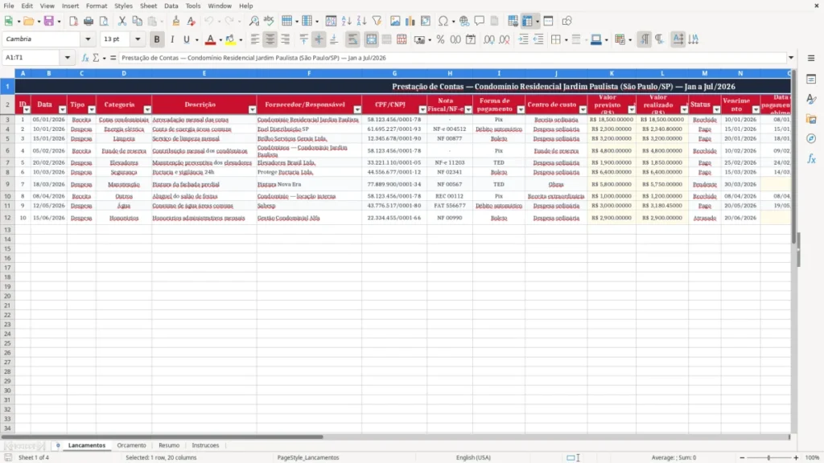
Task: Open the sidebar Gallery panel icon
Action: [811, 119]
